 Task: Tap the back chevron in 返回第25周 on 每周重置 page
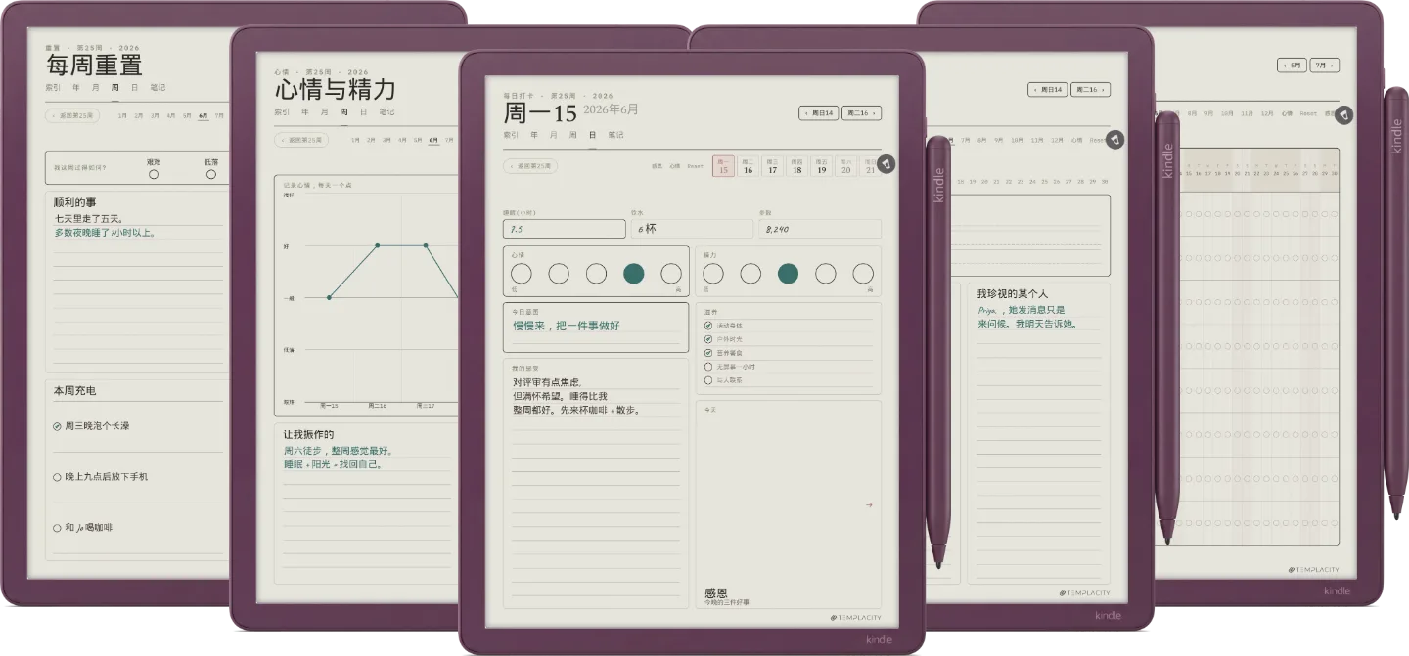pyautogui.click(x=56, y=115)
